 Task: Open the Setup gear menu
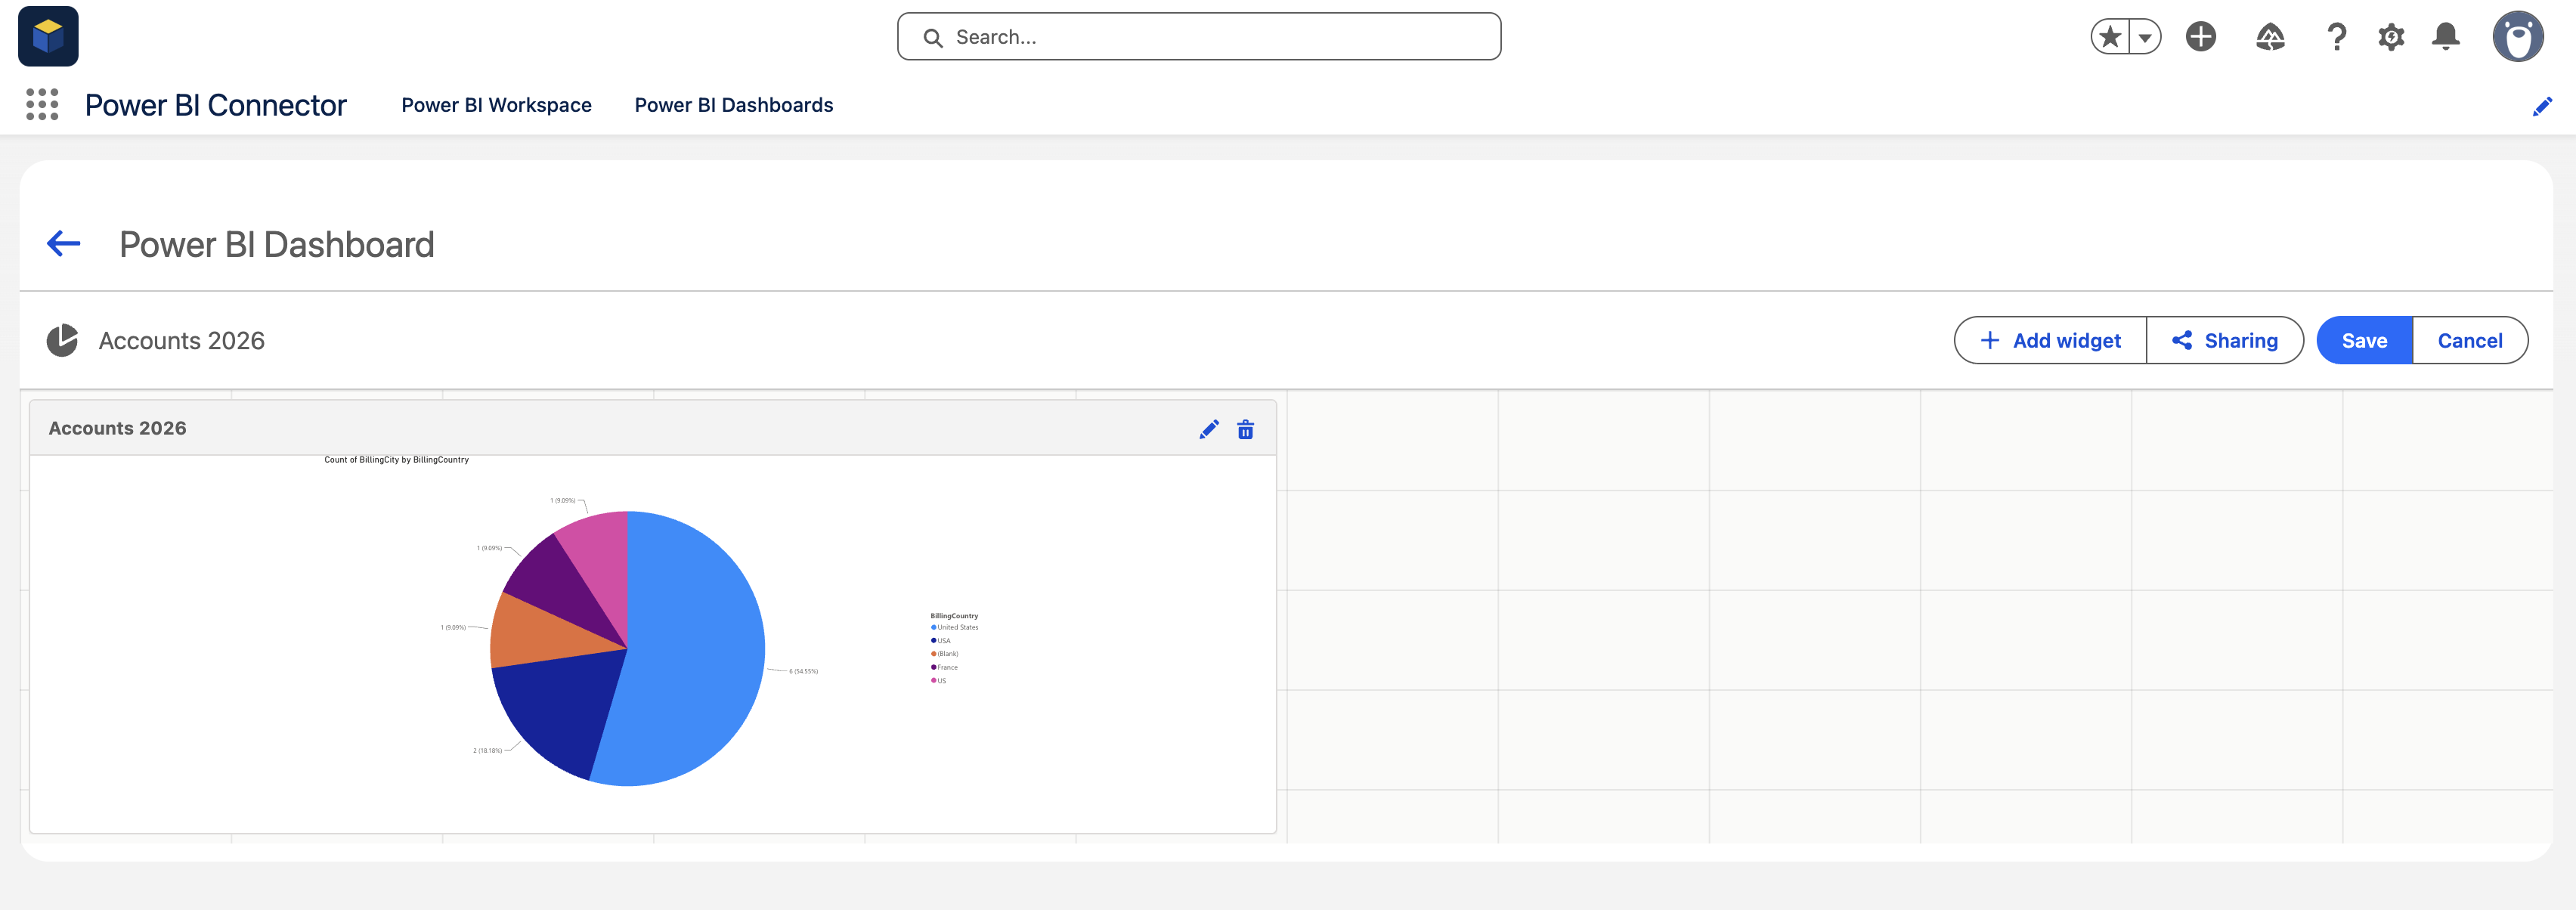2391,37
